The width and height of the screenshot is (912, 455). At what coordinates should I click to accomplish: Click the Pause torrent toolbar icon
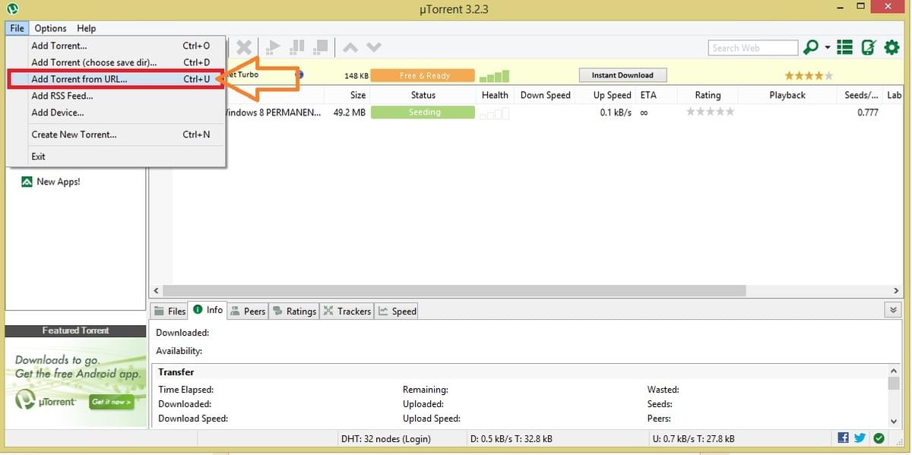click(298, 47)
